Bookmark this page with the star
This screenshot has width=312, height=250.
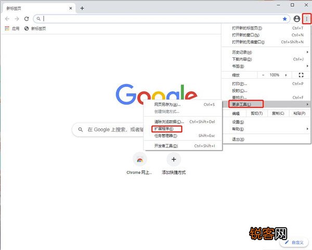coord(285,19)
